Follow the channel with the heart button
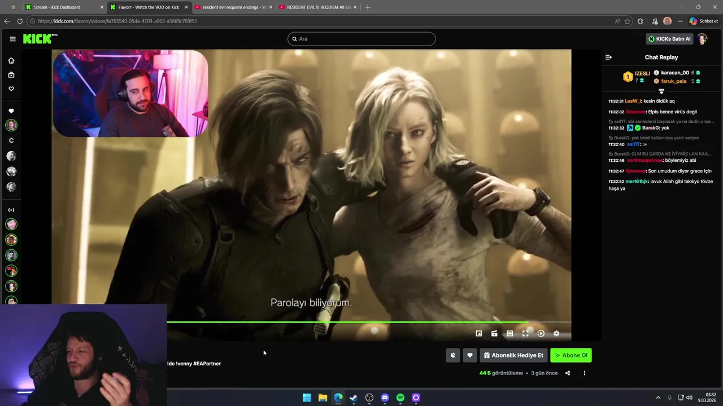 (469, 355)
